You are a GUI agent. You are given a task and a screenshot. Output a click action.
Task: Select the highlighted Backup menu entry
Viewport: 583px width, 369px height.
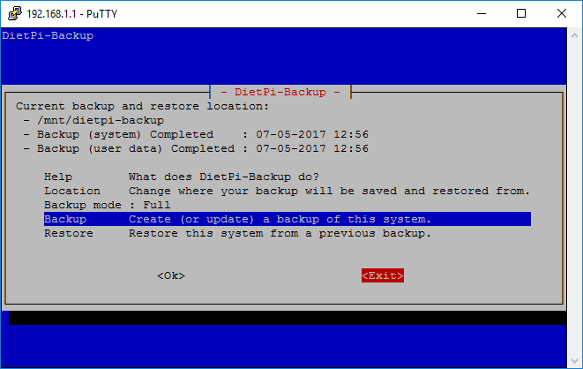coord(287,219)
